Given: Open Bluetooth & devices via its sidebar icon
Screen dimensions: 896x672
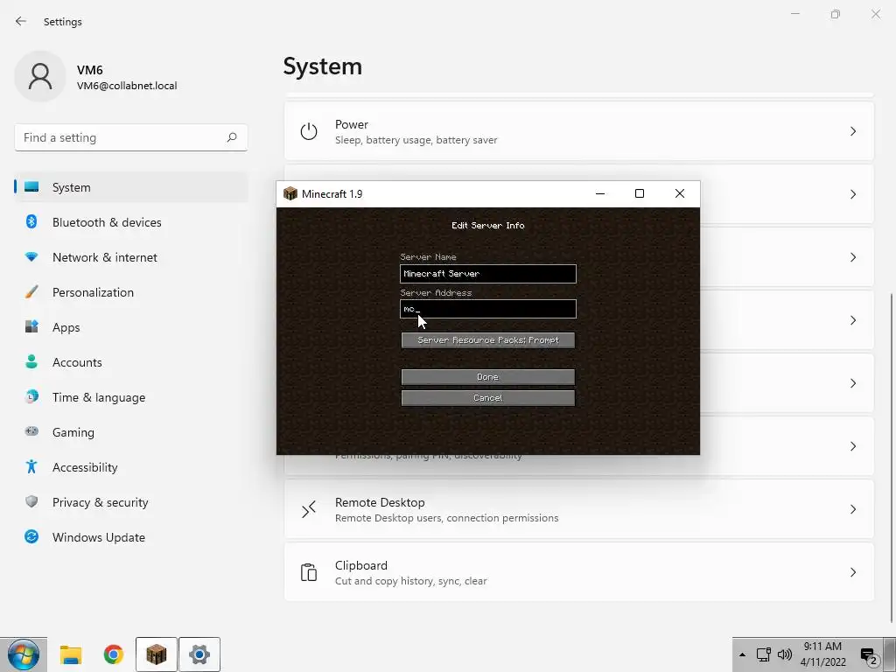Looking at the screenshot, I should tap(31, 221).
